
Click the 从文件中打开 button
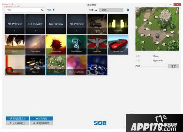coord(18,123)
